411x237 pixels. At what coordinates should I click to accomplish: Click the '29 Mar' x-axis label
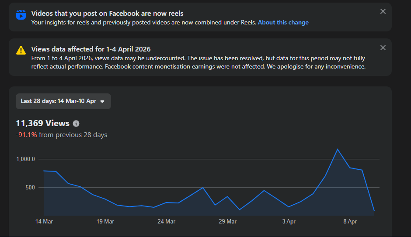pos(227,222)
